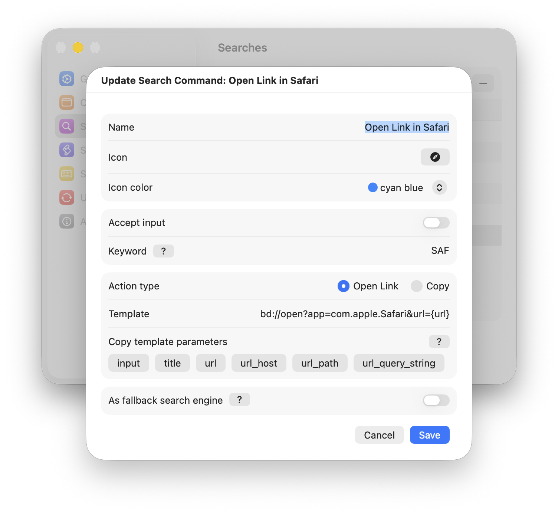This screenshot has height=515, width=558.
Task: Select the orange window sidebar icon
Action: pyautogui.click(x=67, y=102)
